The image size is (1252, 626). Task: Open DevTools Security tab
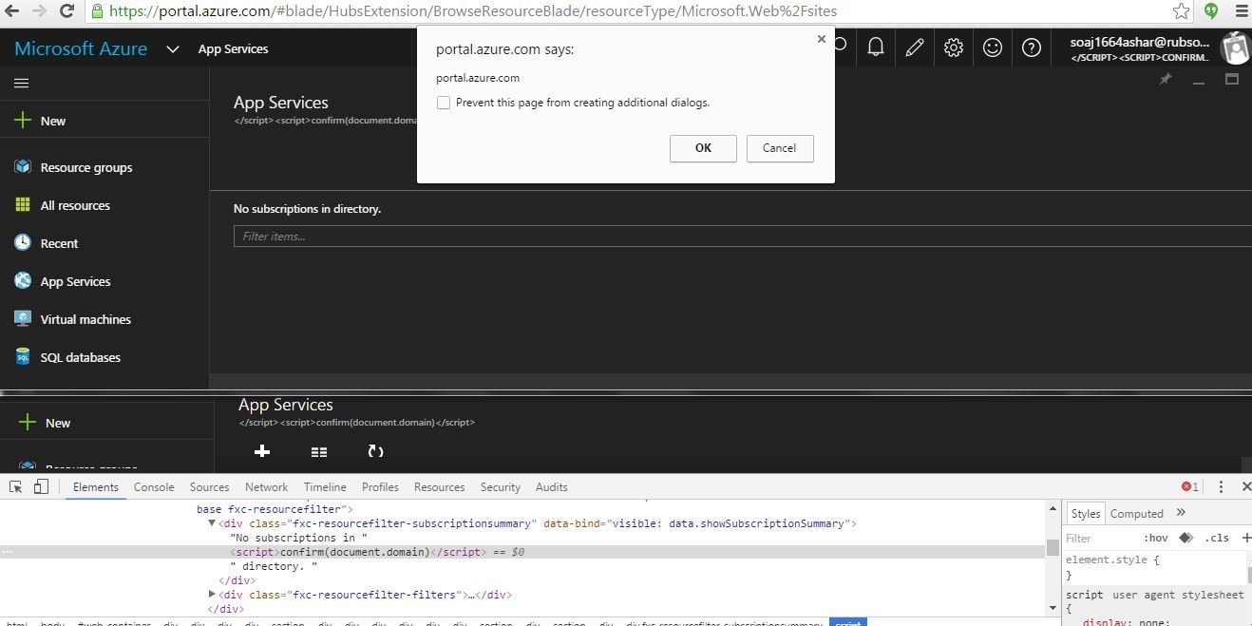[x=501, y=486]
